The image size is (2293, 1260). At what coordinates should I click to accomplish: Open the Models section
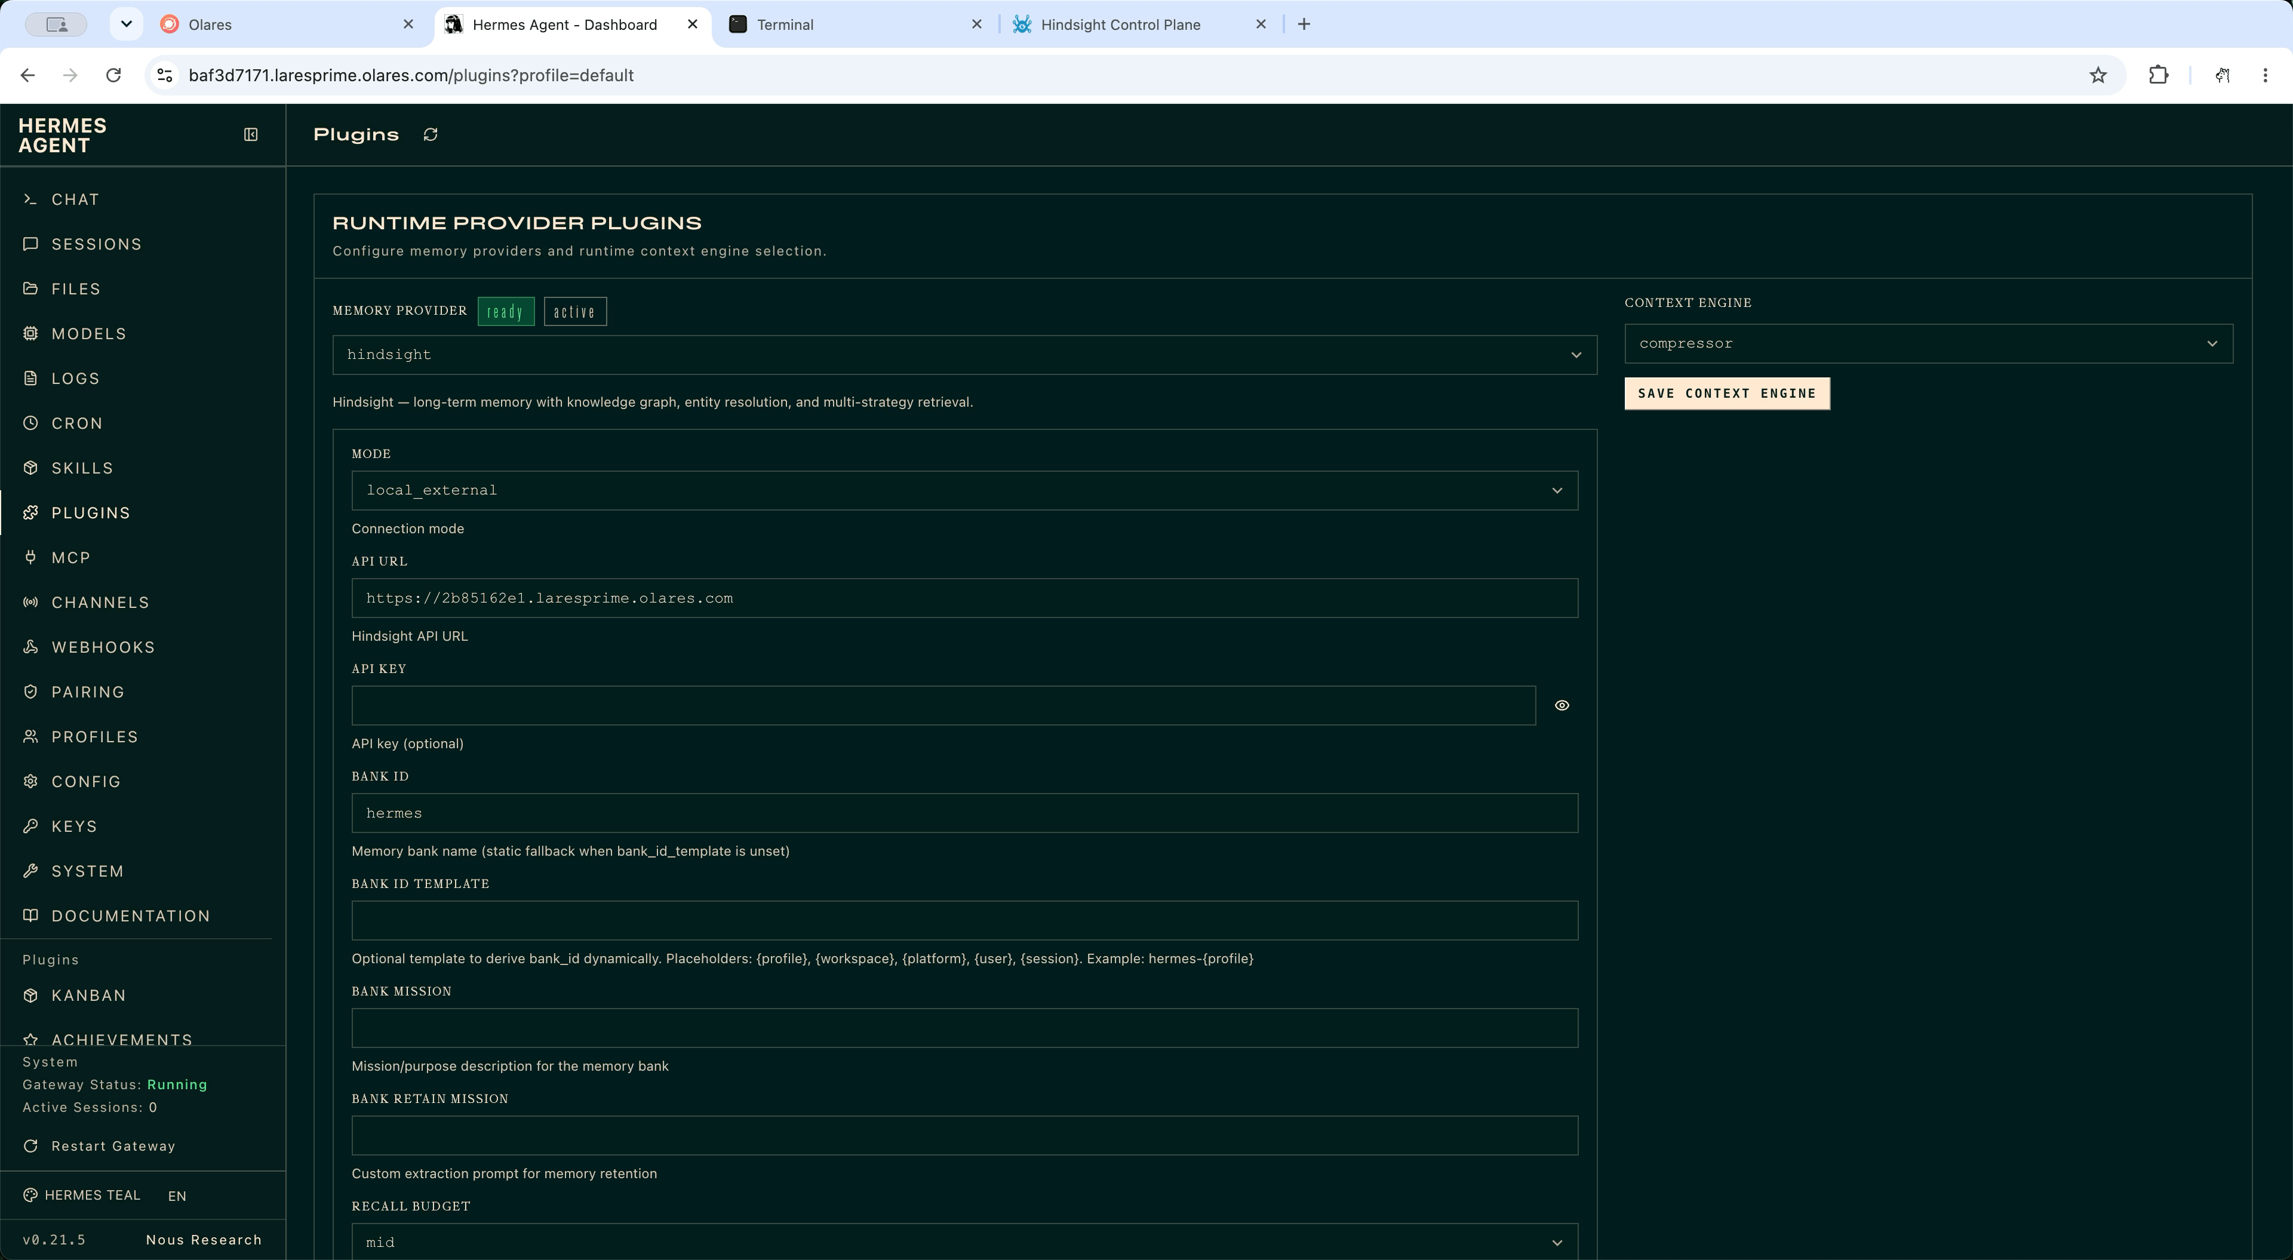(143, 334)
